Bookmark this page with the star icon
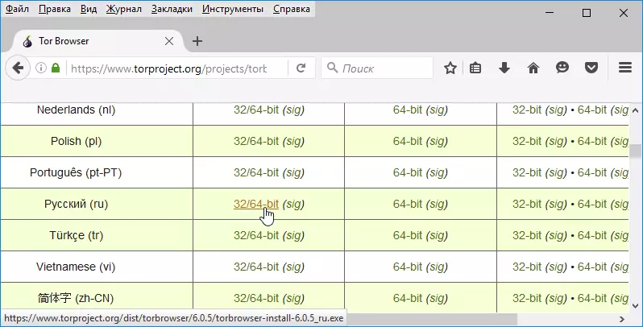Viewport: 643px width, 327px height. [x=450, y=68]
